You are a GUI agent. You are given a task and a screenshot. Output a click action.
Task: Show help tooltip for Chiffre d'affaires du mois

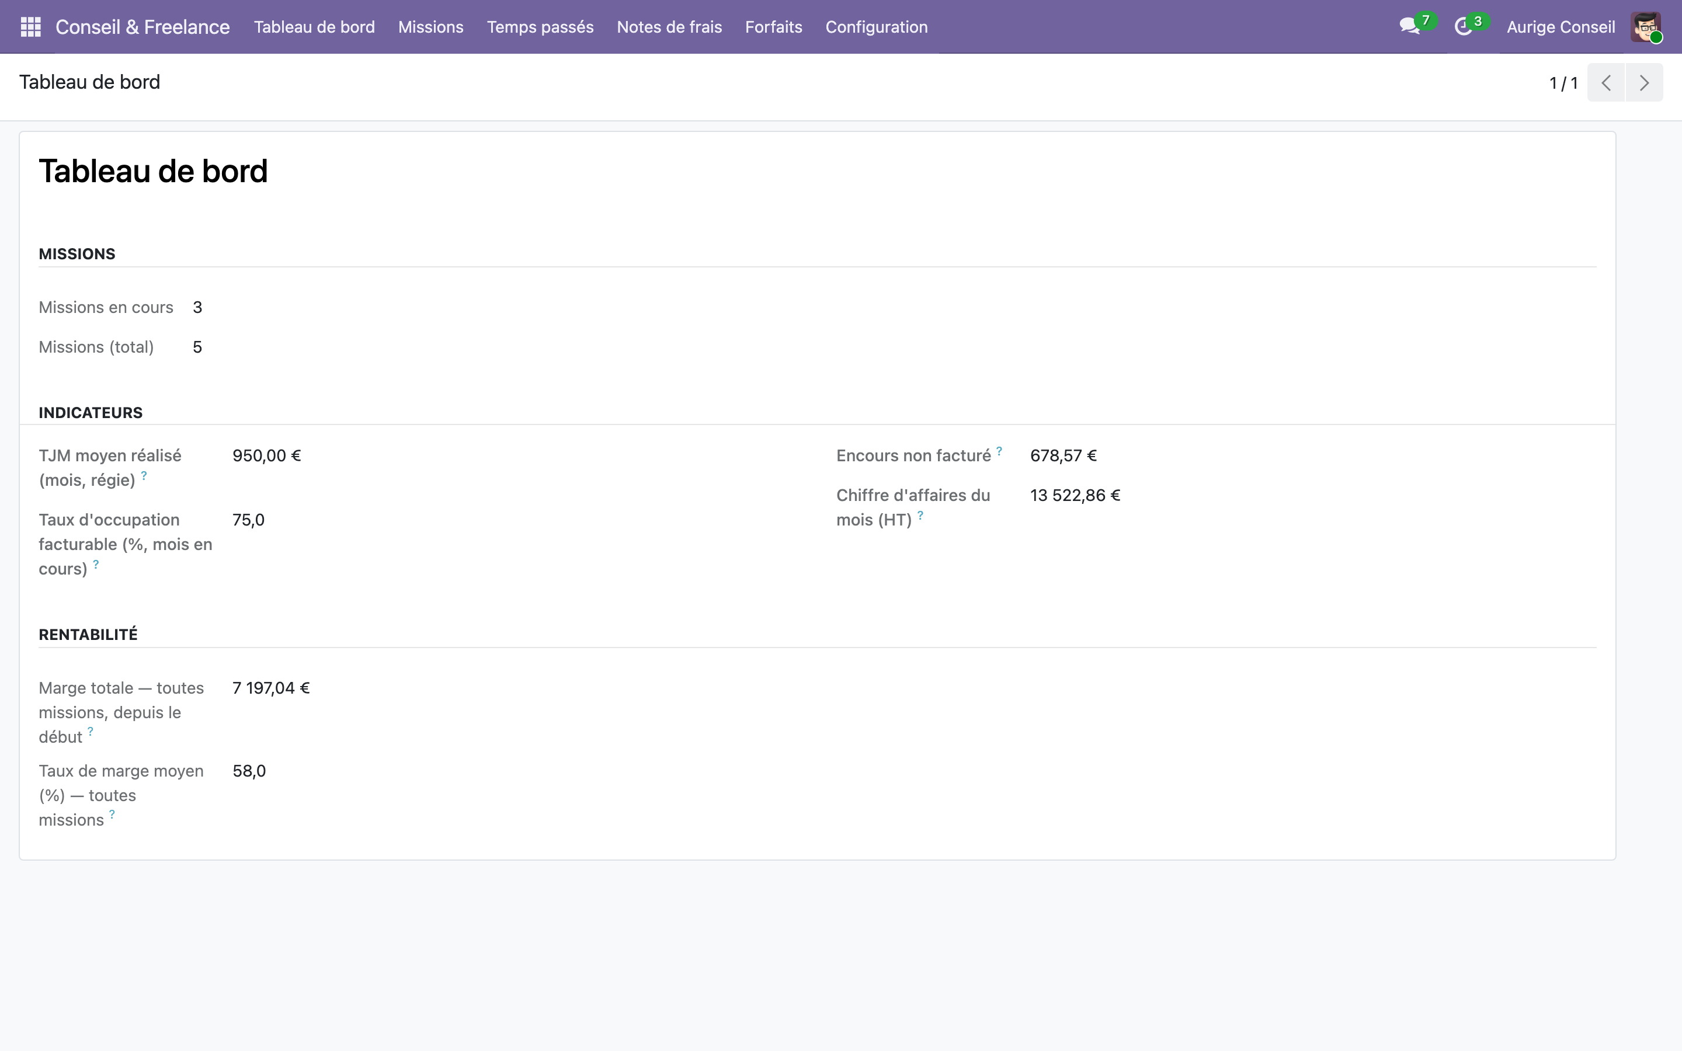point(920,515)
